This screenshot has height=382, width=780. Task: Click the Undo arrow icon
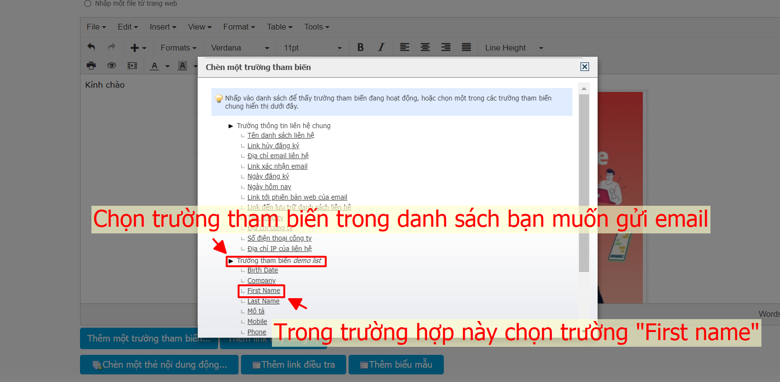pyautogui.click(x=91, y=47)
